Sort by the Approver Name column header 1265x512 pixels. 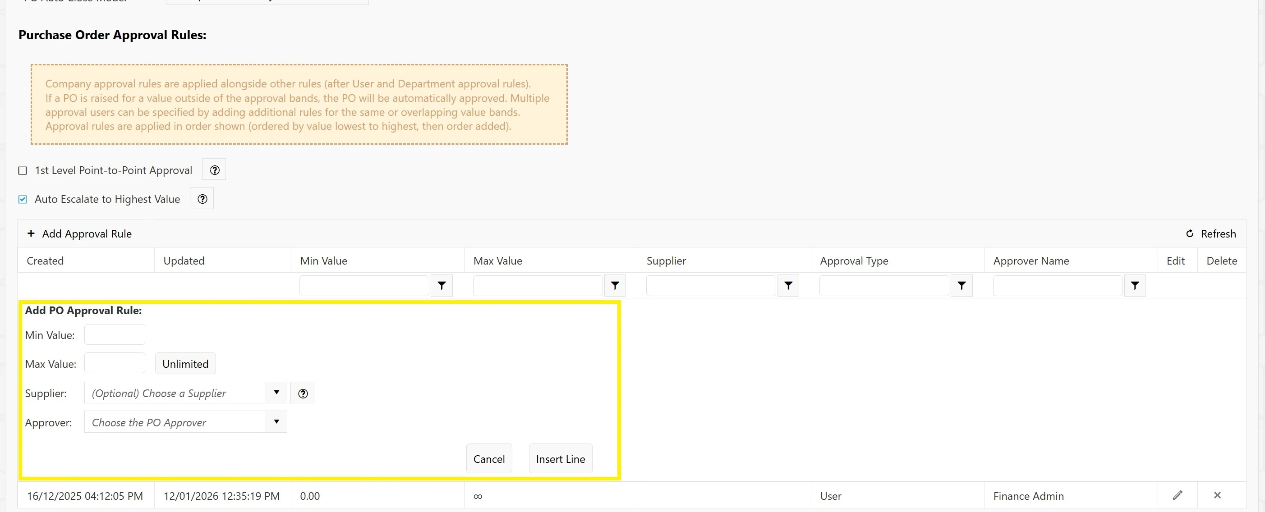(x=1031, y=261)
